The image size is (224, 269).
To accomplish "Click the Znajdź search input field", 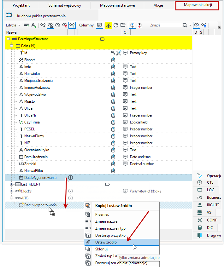I will coord(165,25).
